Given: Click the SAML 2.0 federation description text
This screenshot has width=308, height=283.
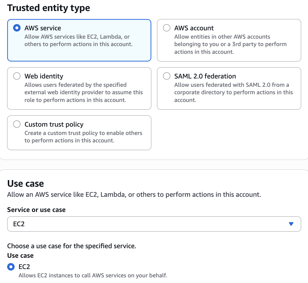Looking at the screenshot, I should 233,92.
